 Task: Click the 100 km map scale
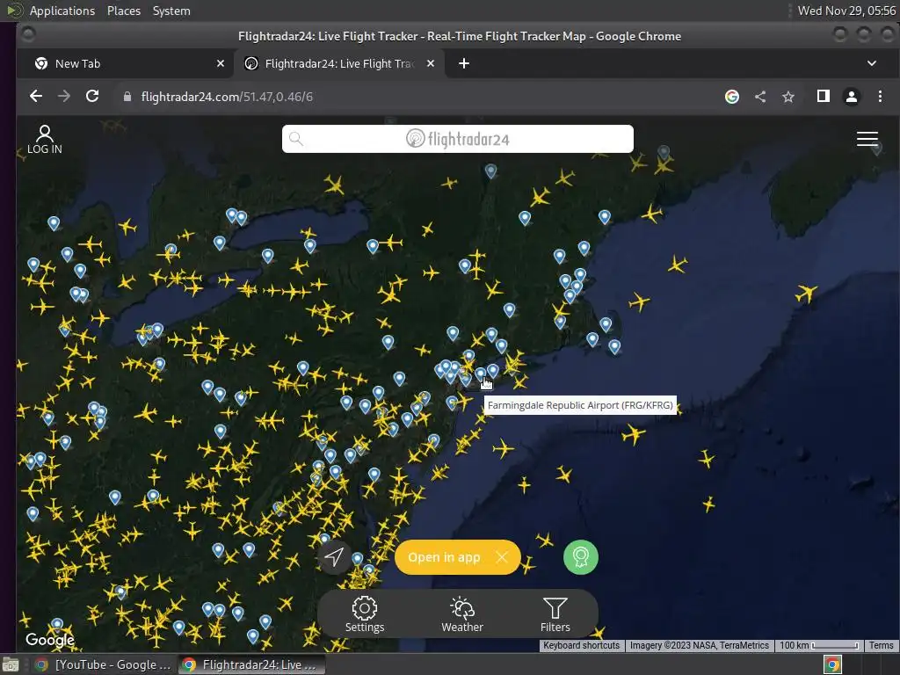click(x=819, y=646)
